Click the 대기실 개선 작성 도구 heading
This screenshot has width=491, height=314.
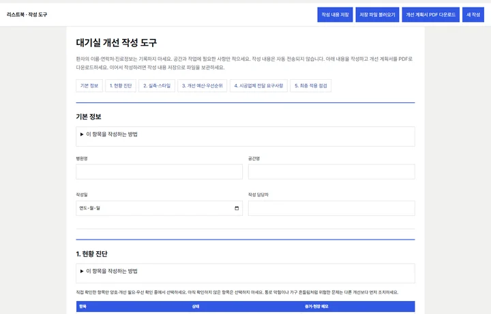(x=117, y=42)
